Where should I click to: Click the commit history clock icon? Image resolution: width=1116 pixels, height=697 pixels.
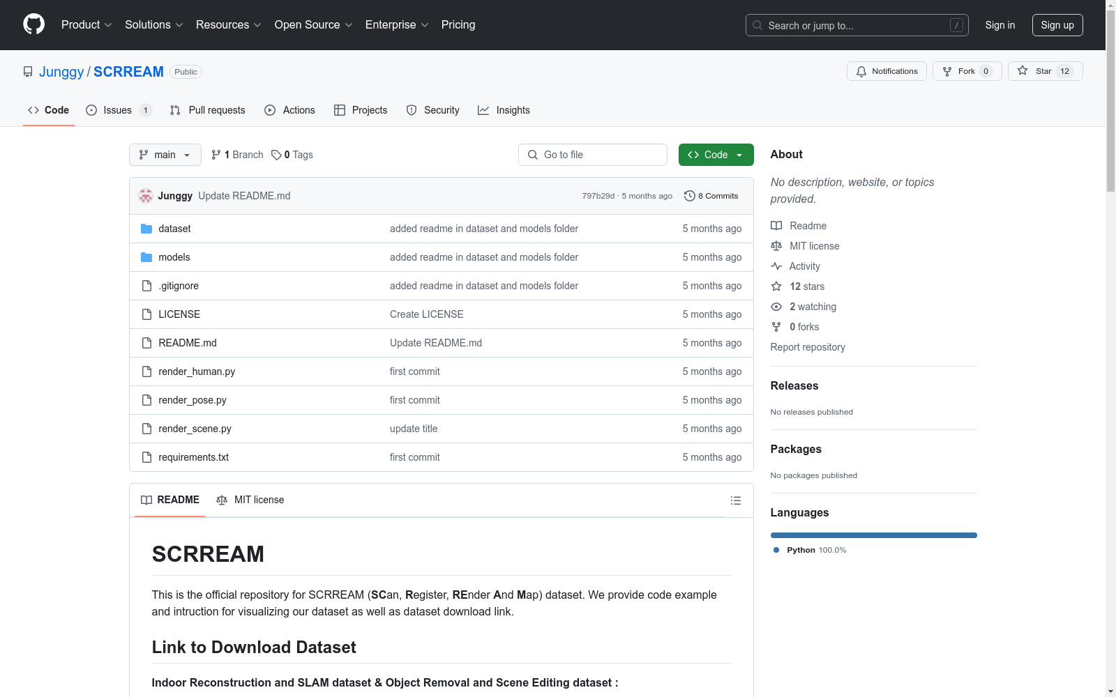690,196
